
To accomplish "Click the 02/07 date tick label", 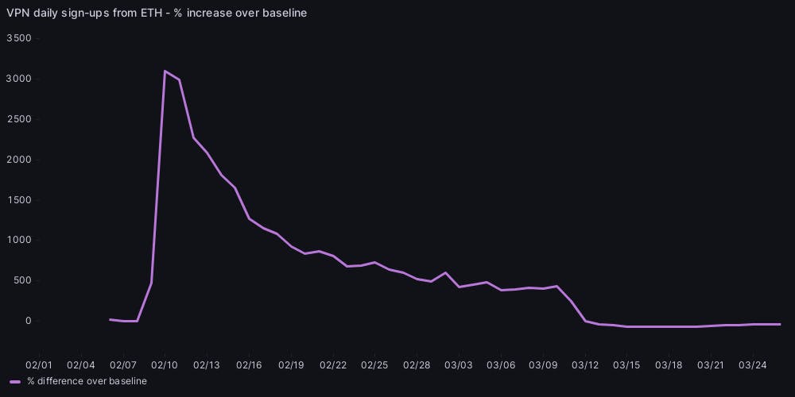I will (123, 365).
